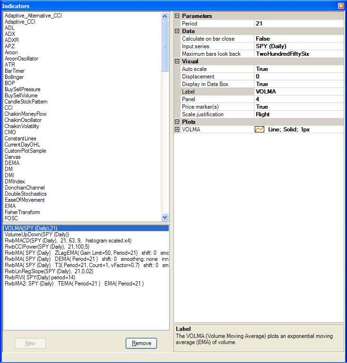This screenshot has height=363, width=347.
Task: Select the ADL indicator
Action: click(9, 28)
